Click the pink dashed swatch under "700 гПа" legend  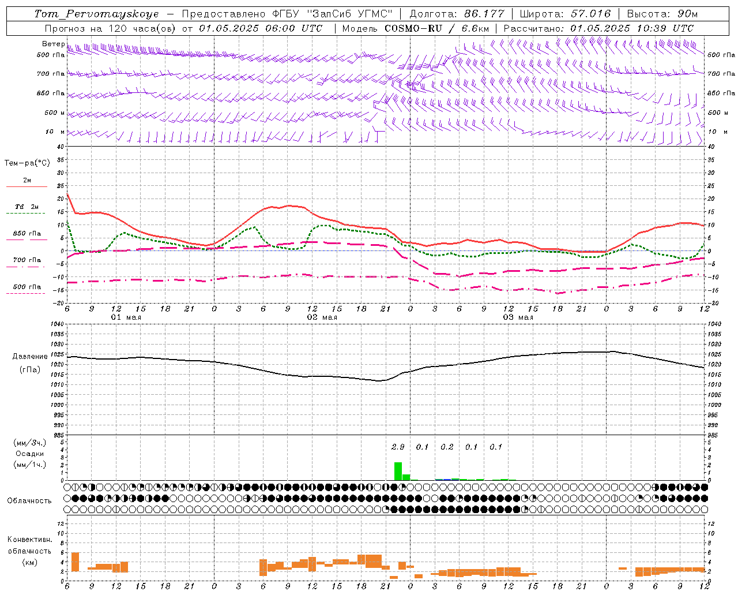25,267
